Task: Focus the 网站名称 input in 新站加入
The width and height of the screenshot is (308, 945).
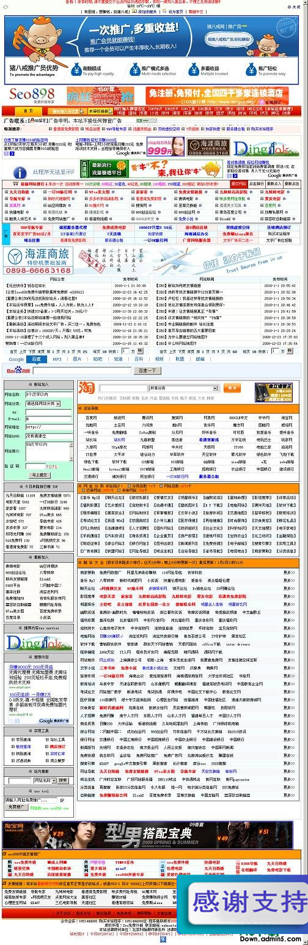Action: tap(50, 395)
